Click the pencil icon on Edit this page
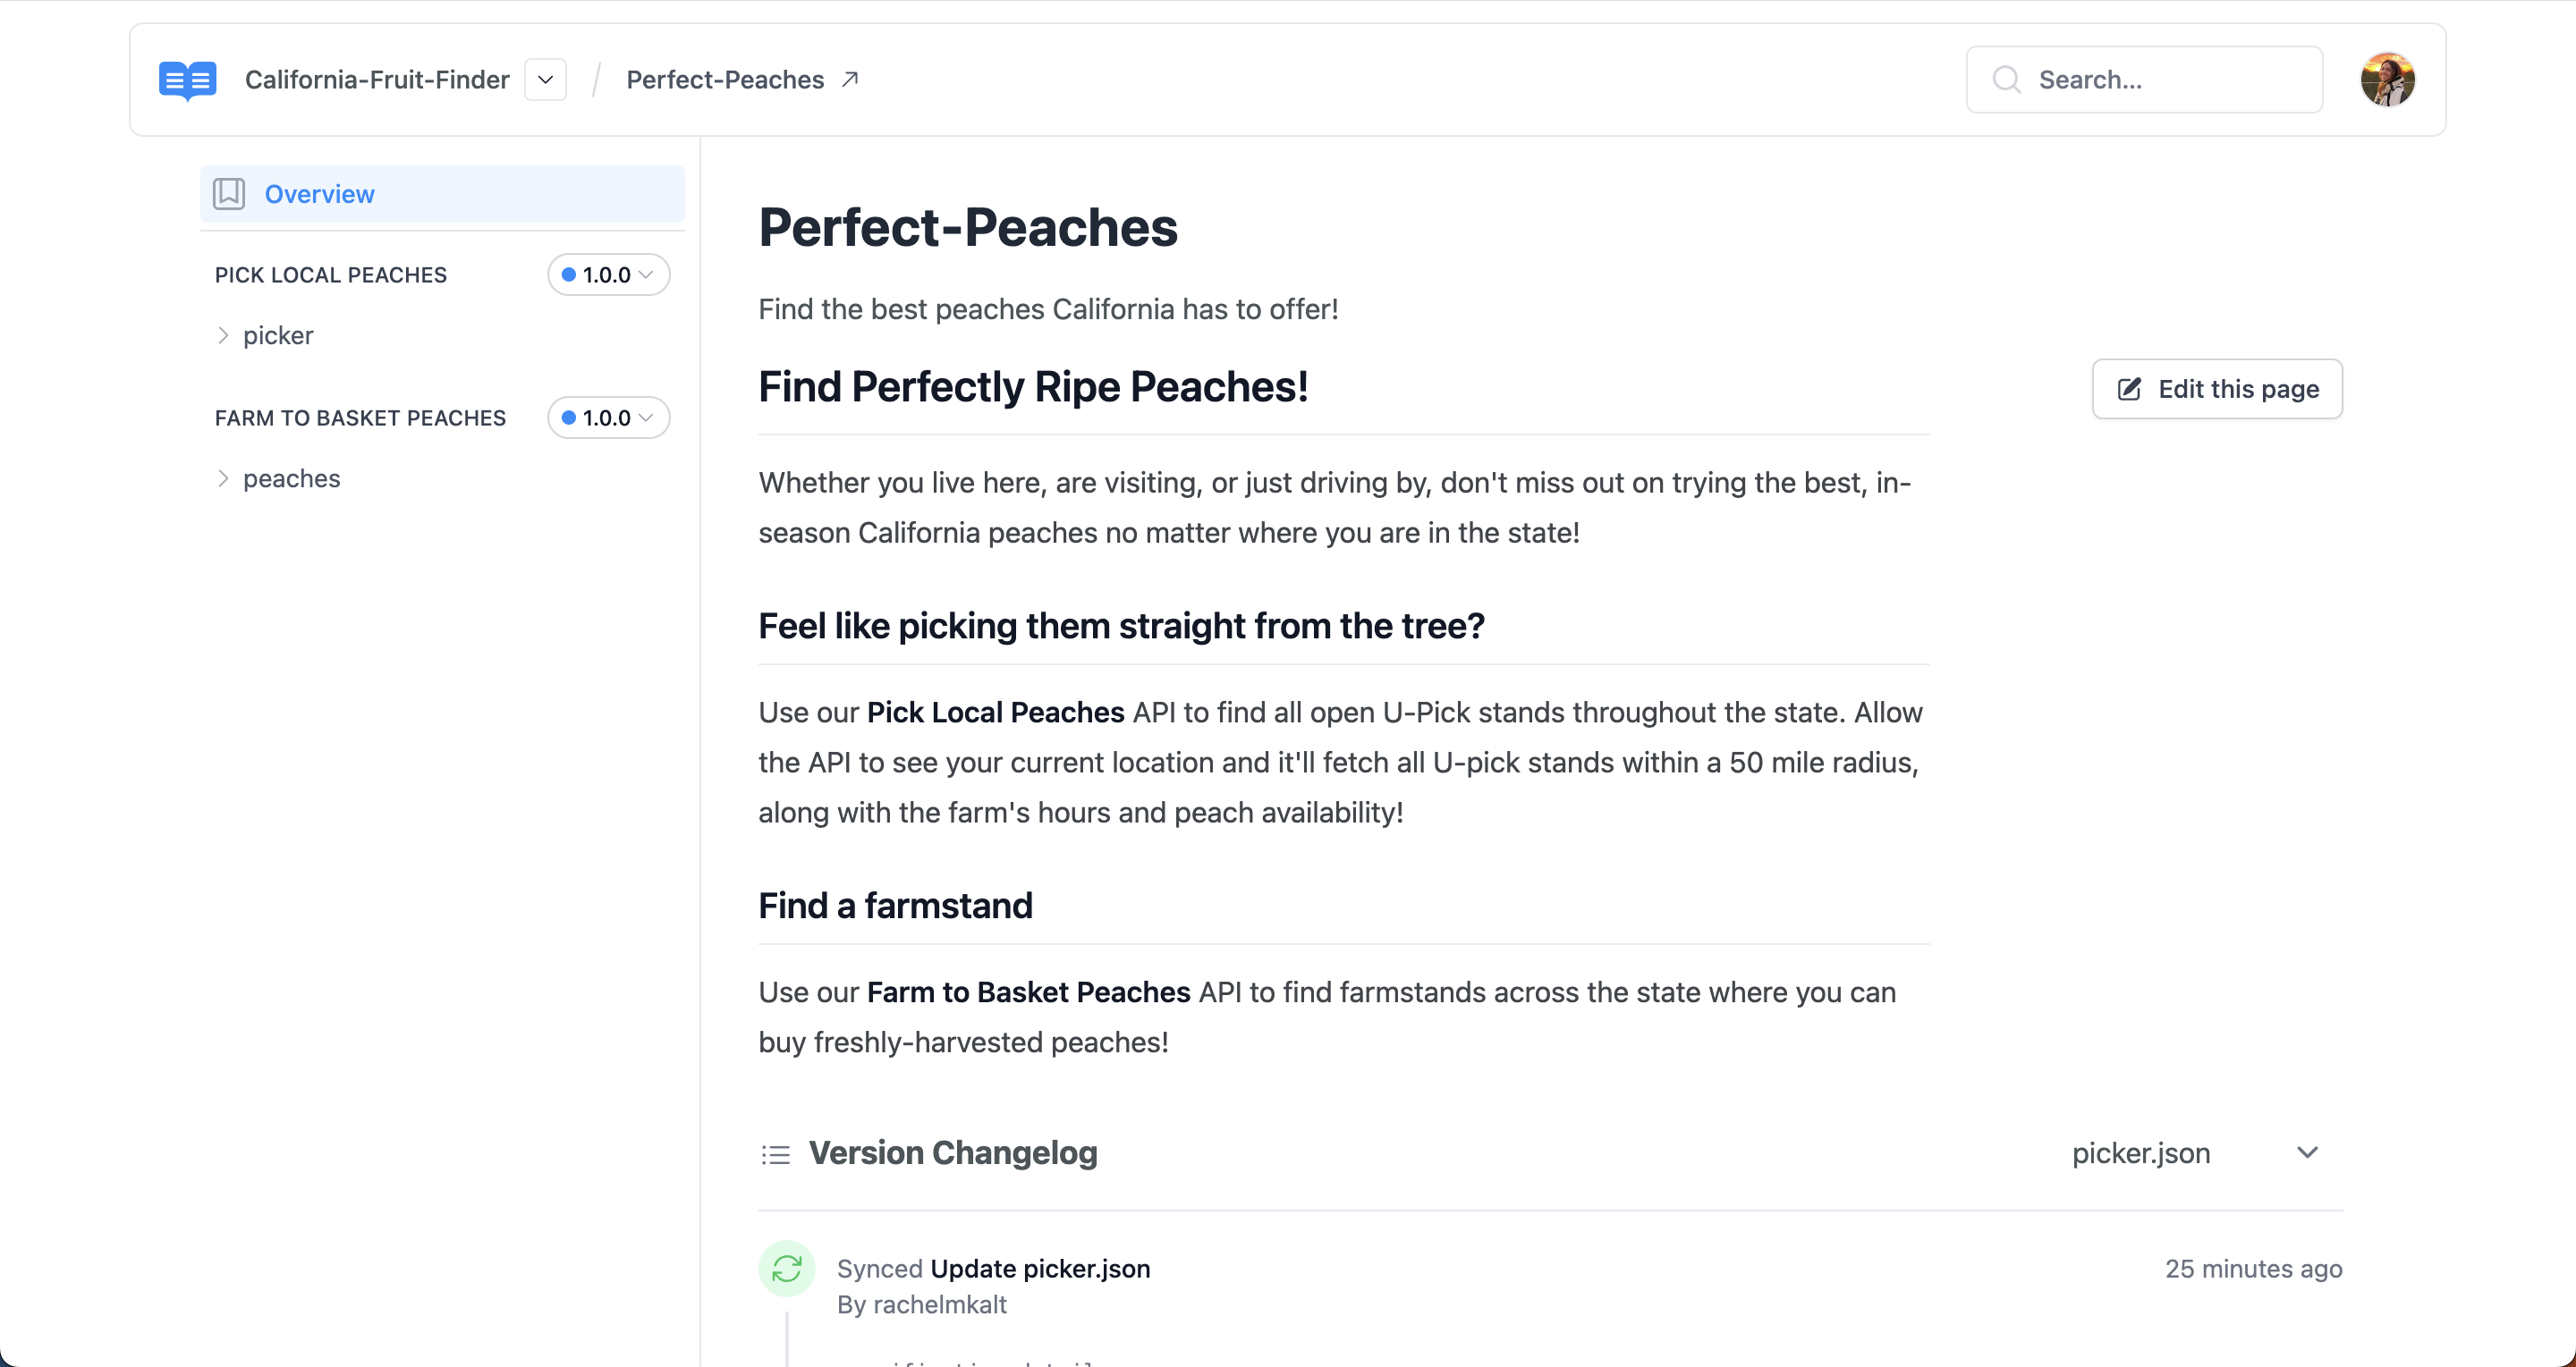 [x=2129, y=389]
